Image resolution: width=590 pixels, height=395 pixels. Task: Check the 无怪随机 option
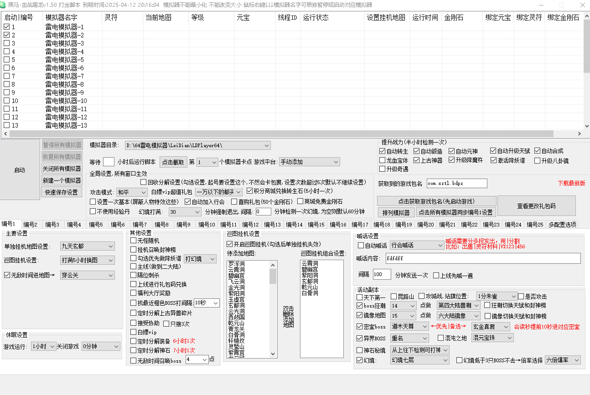tap(134, 241)
